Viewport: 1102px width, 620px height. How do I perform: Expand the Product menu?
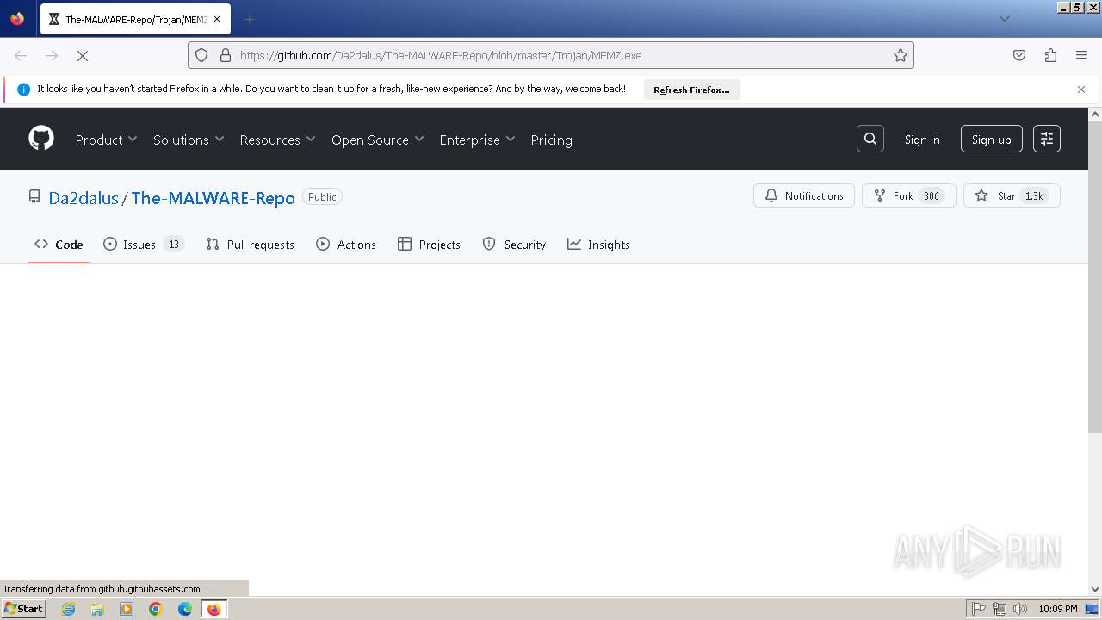pyautogui.click(x=106, y=139)
